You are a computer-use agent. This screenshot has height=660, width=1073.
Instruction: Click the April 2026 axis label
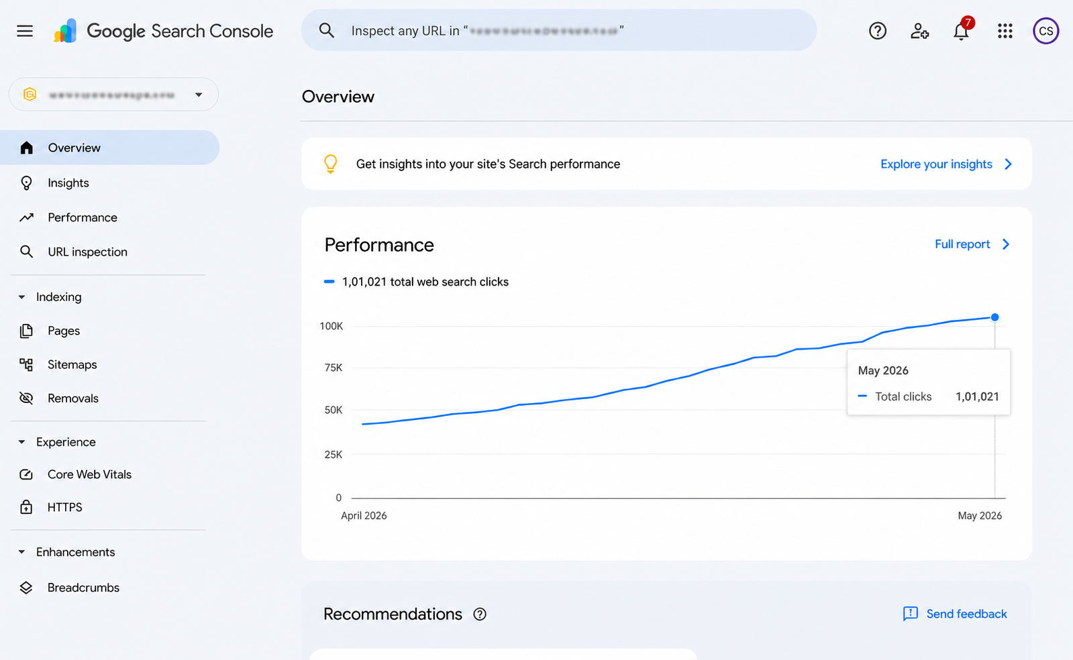pos(364,516)
